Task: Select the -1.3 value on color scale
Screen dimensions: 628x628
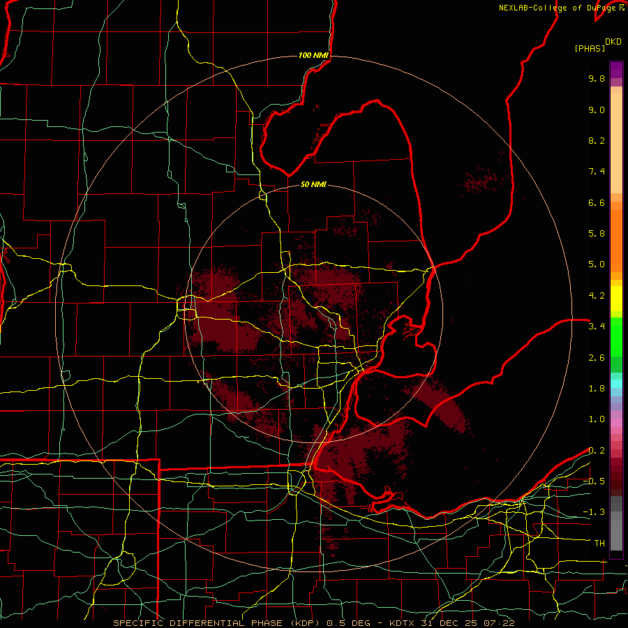Action: tap(594, 512)
